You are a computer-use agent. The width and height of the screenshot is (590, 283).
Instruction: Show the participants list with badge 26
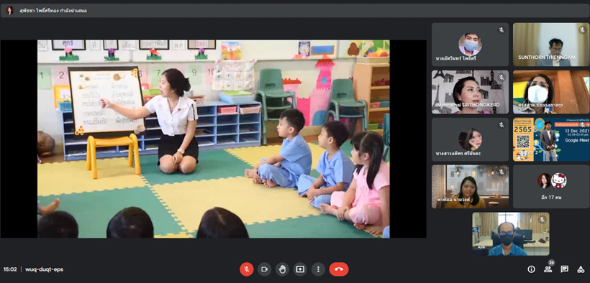548,269
